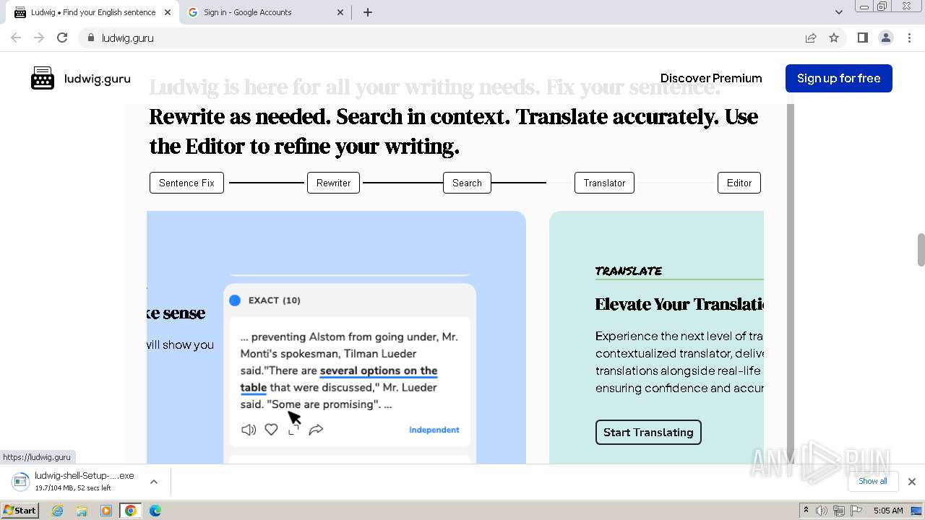Viewport: 925px width, 520px height.
Task: Close the Google Accounts sign-in tab
Action: (x=341, y=12)
